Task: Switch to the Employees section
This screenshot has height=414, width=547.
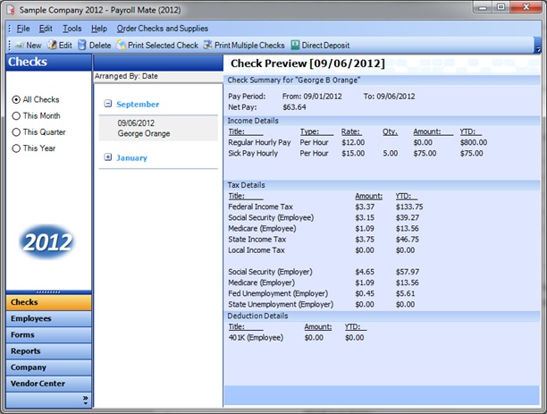Action: (x=30, y=318)
